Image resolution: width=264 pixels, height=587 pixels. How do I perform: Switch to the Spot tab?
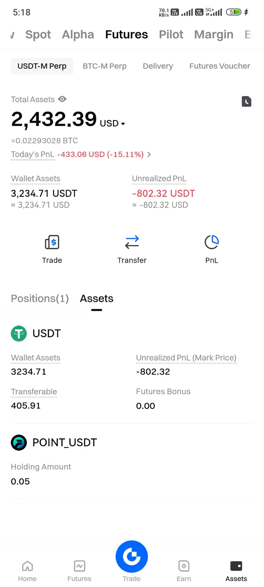[38, 35]
